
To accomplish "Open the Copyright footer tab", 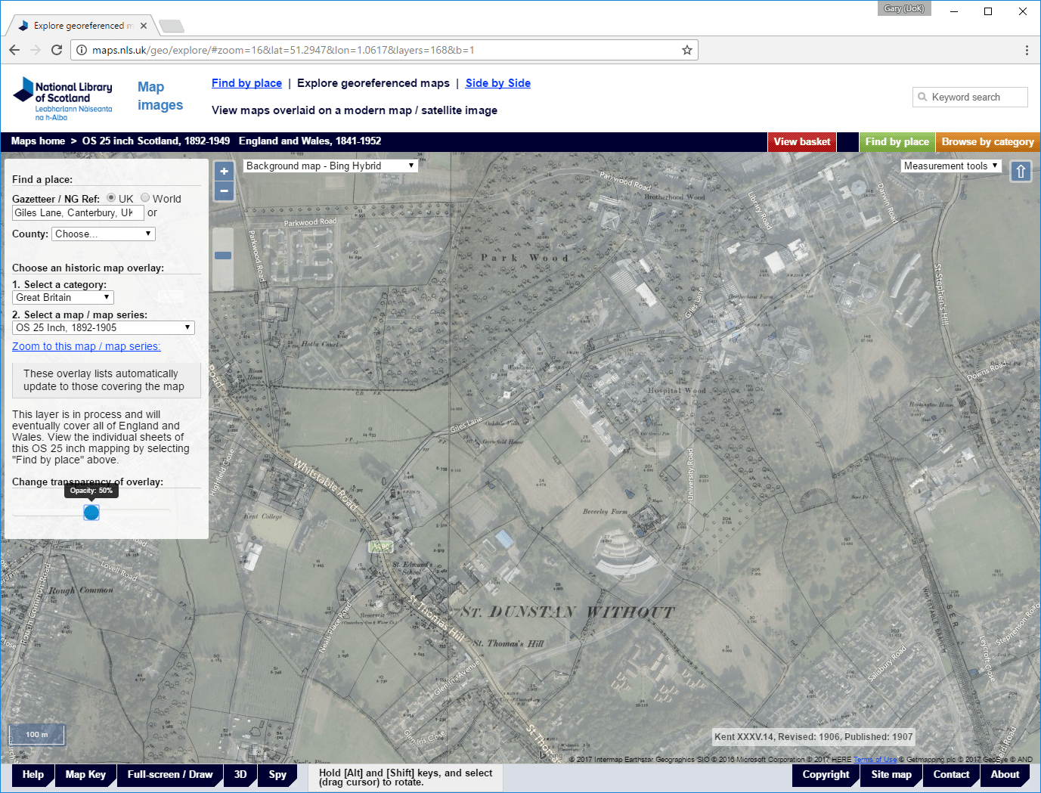I will tap(826, 775).
